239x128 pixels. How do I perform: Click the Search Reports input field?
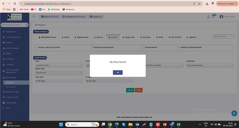(224, 36)
